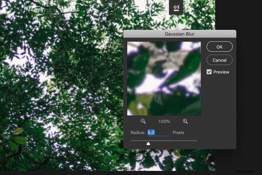Confirm Gaussian Blur with OK button
Screen dimensions: 262x175
219,47
